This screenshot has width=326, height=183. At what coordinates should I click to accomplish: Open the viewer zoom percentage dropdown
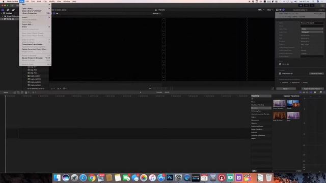261,10
